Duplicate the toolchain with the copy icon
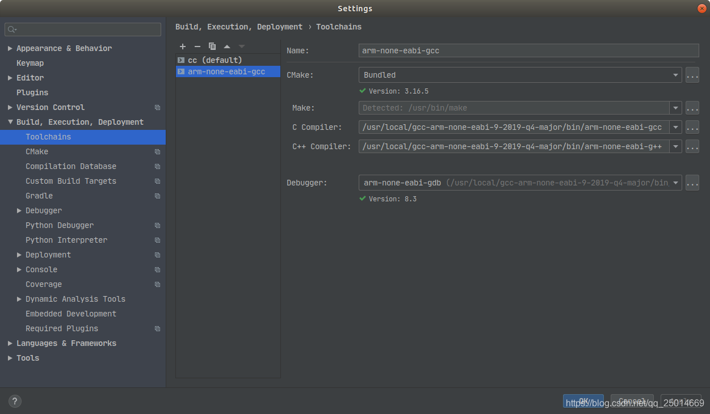Screen dimensions: 710x414 point(212,47)
